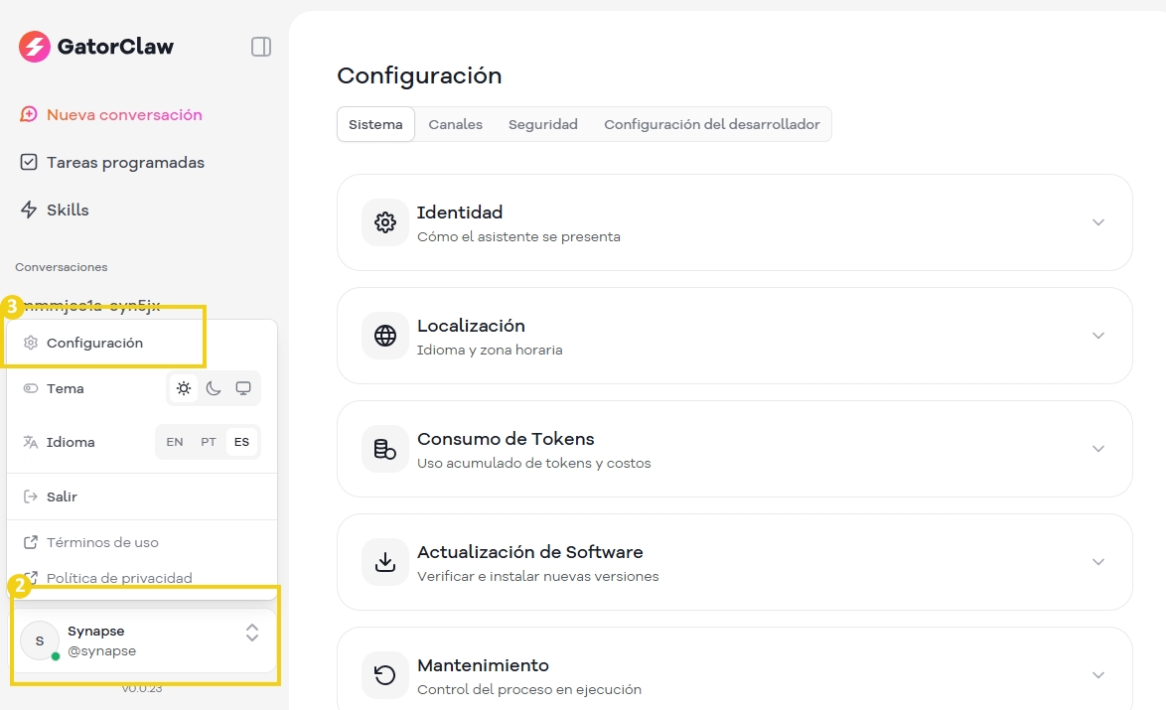Click the Localización globe icon
The height and width of the screenshot is (710, 1166).
coord(384,336)
